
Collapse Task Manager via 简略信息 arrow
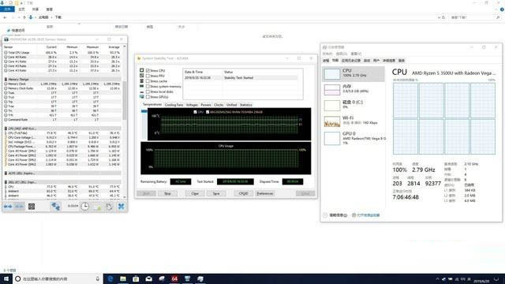(325, 215)
